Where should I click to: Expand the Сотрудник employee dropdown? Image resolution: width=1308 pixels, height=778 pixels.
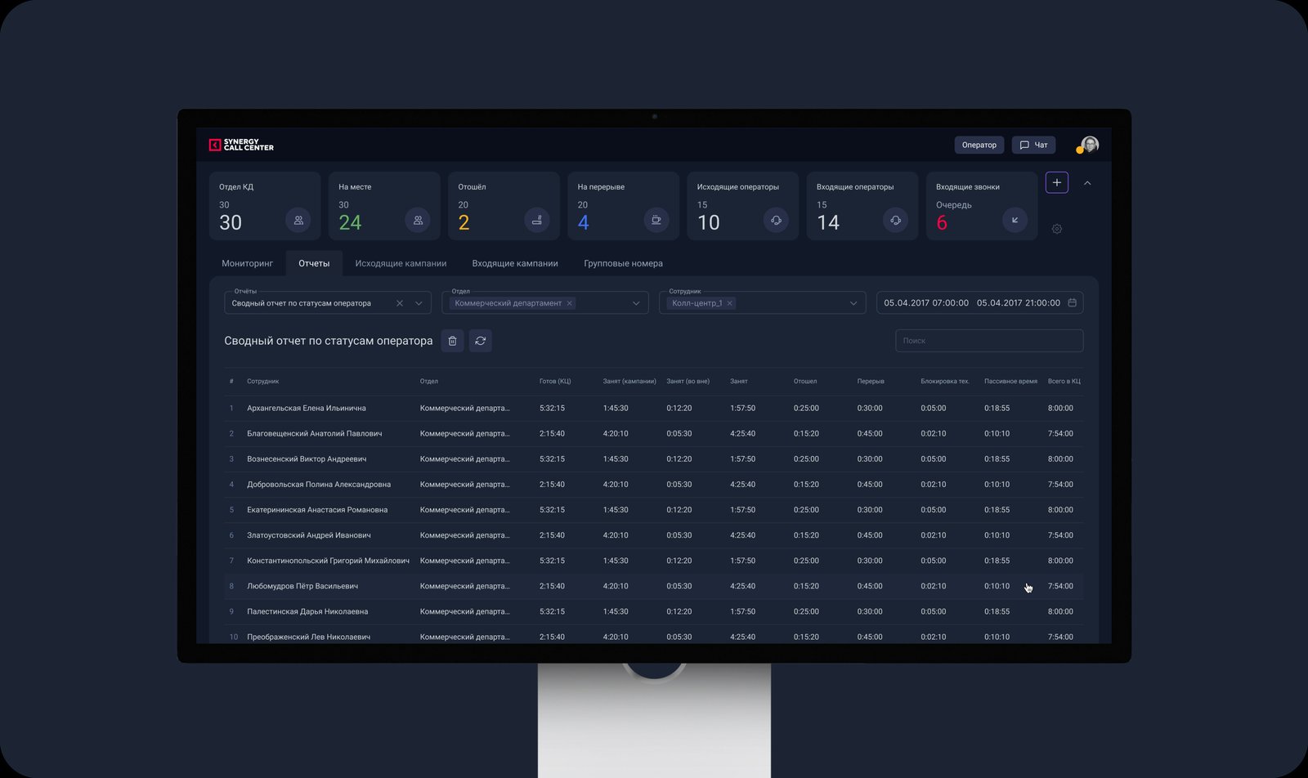853,303
